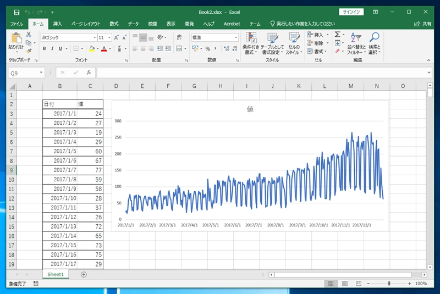
Task: Click the Paste clipboard icon
Action: 16,38
